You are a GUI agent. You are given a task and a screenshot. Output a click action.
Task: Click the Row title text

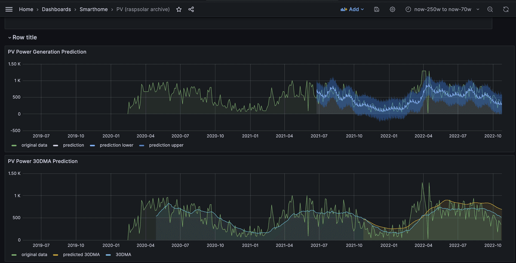25,38
